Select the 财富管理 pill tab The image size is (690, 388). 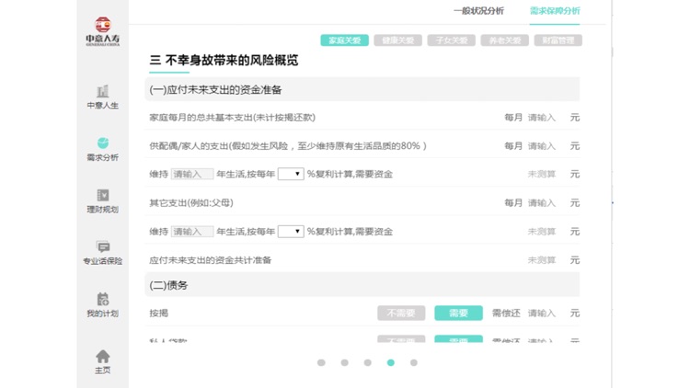point(558,40)
